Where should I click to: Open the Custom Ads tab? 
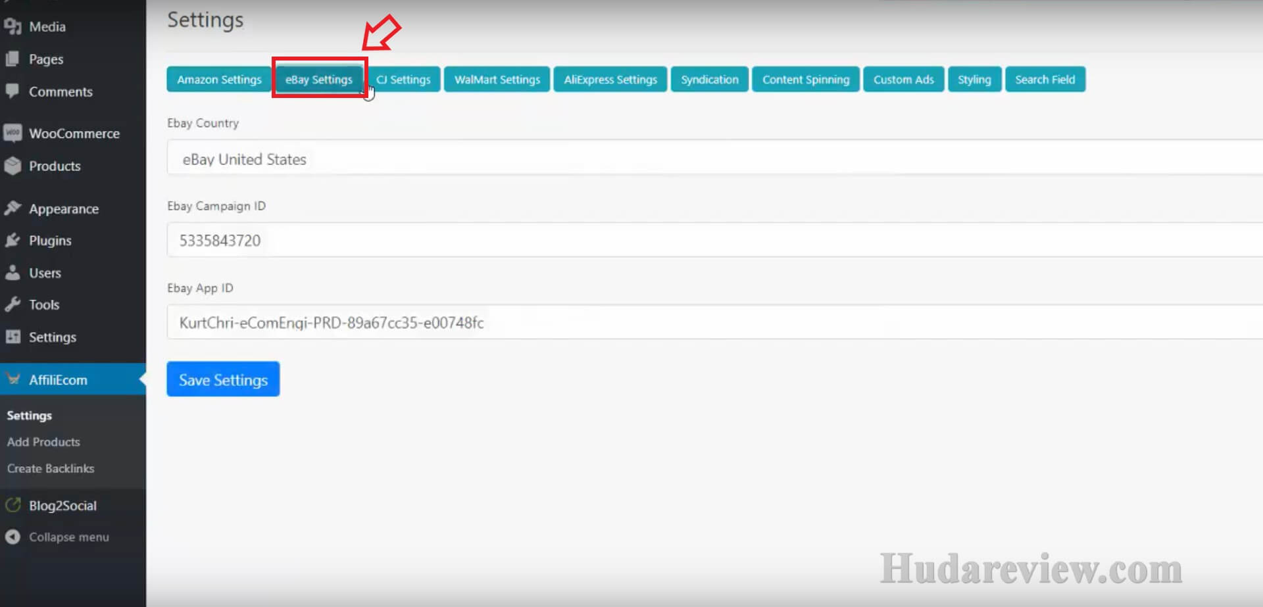point(903,80)
